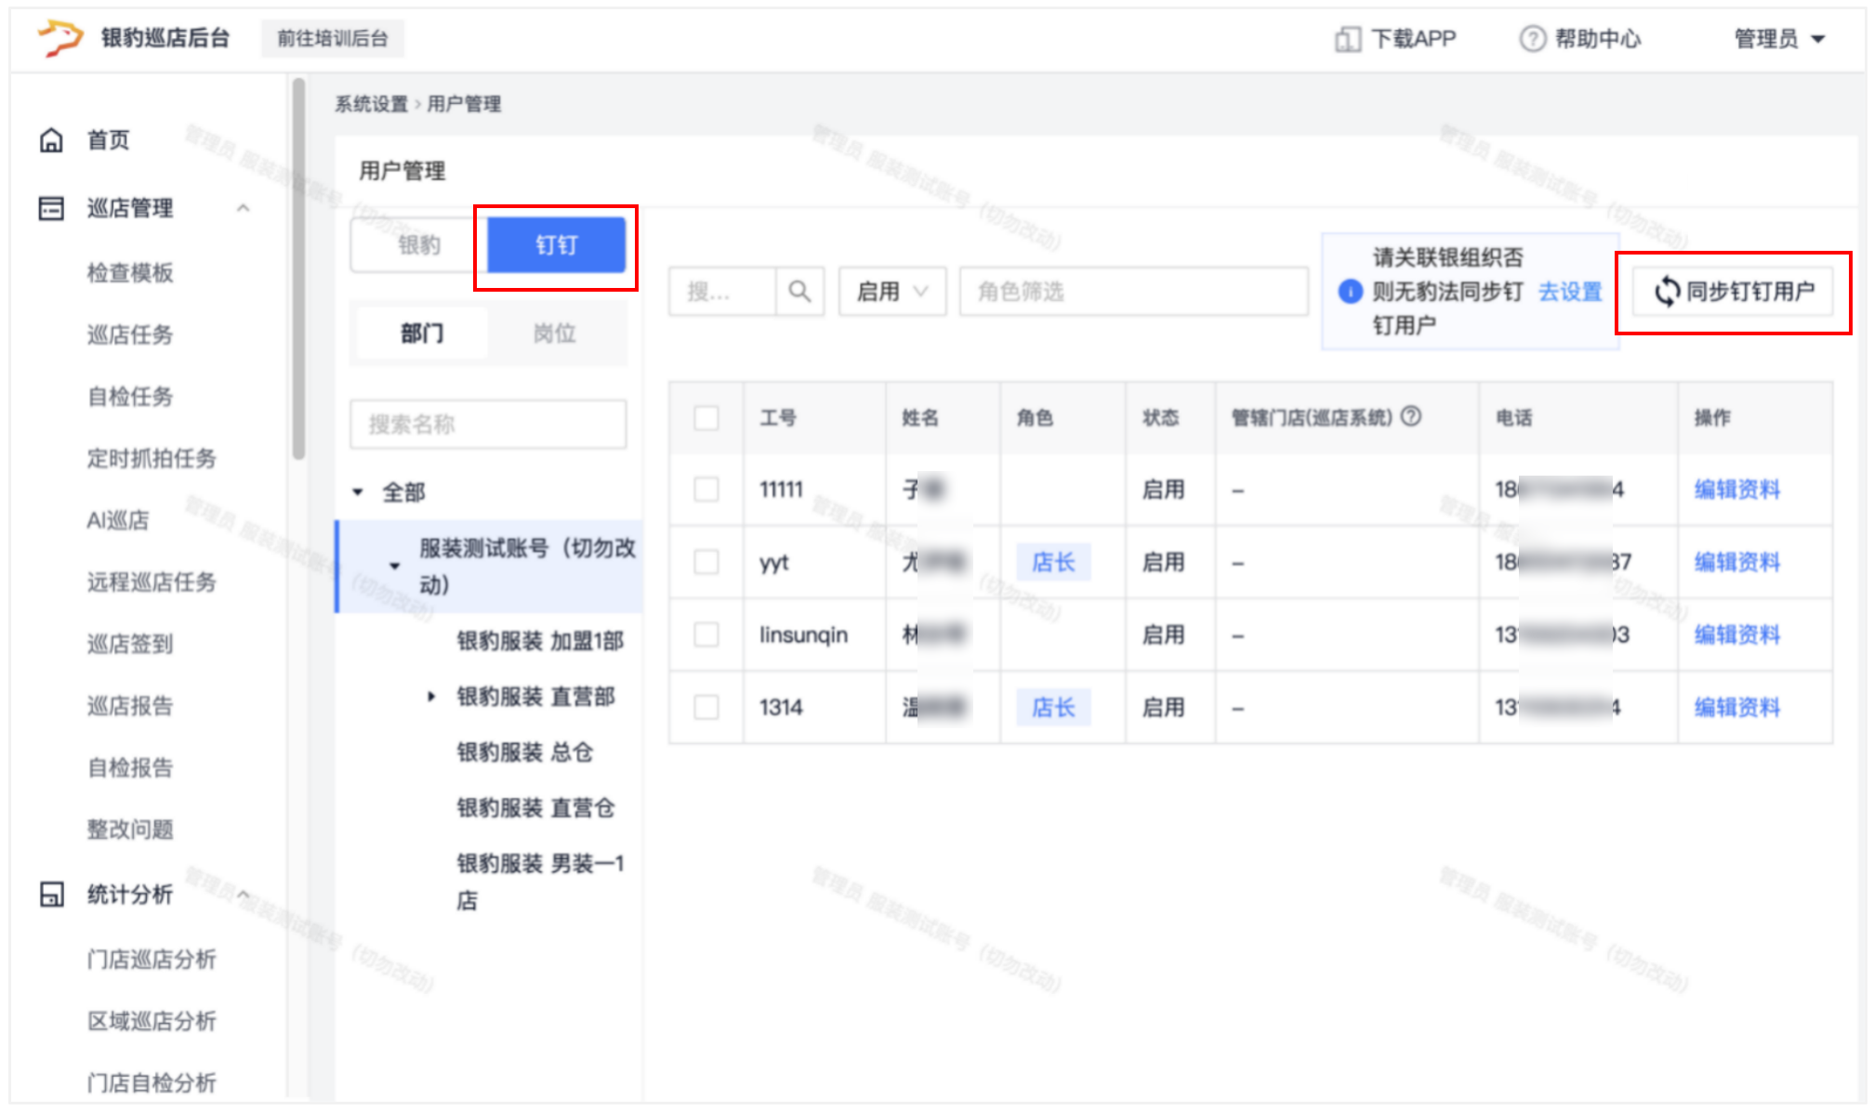Check the select-all checkbox in table header
The image size is (1874, 1111).
pos(706,418)
